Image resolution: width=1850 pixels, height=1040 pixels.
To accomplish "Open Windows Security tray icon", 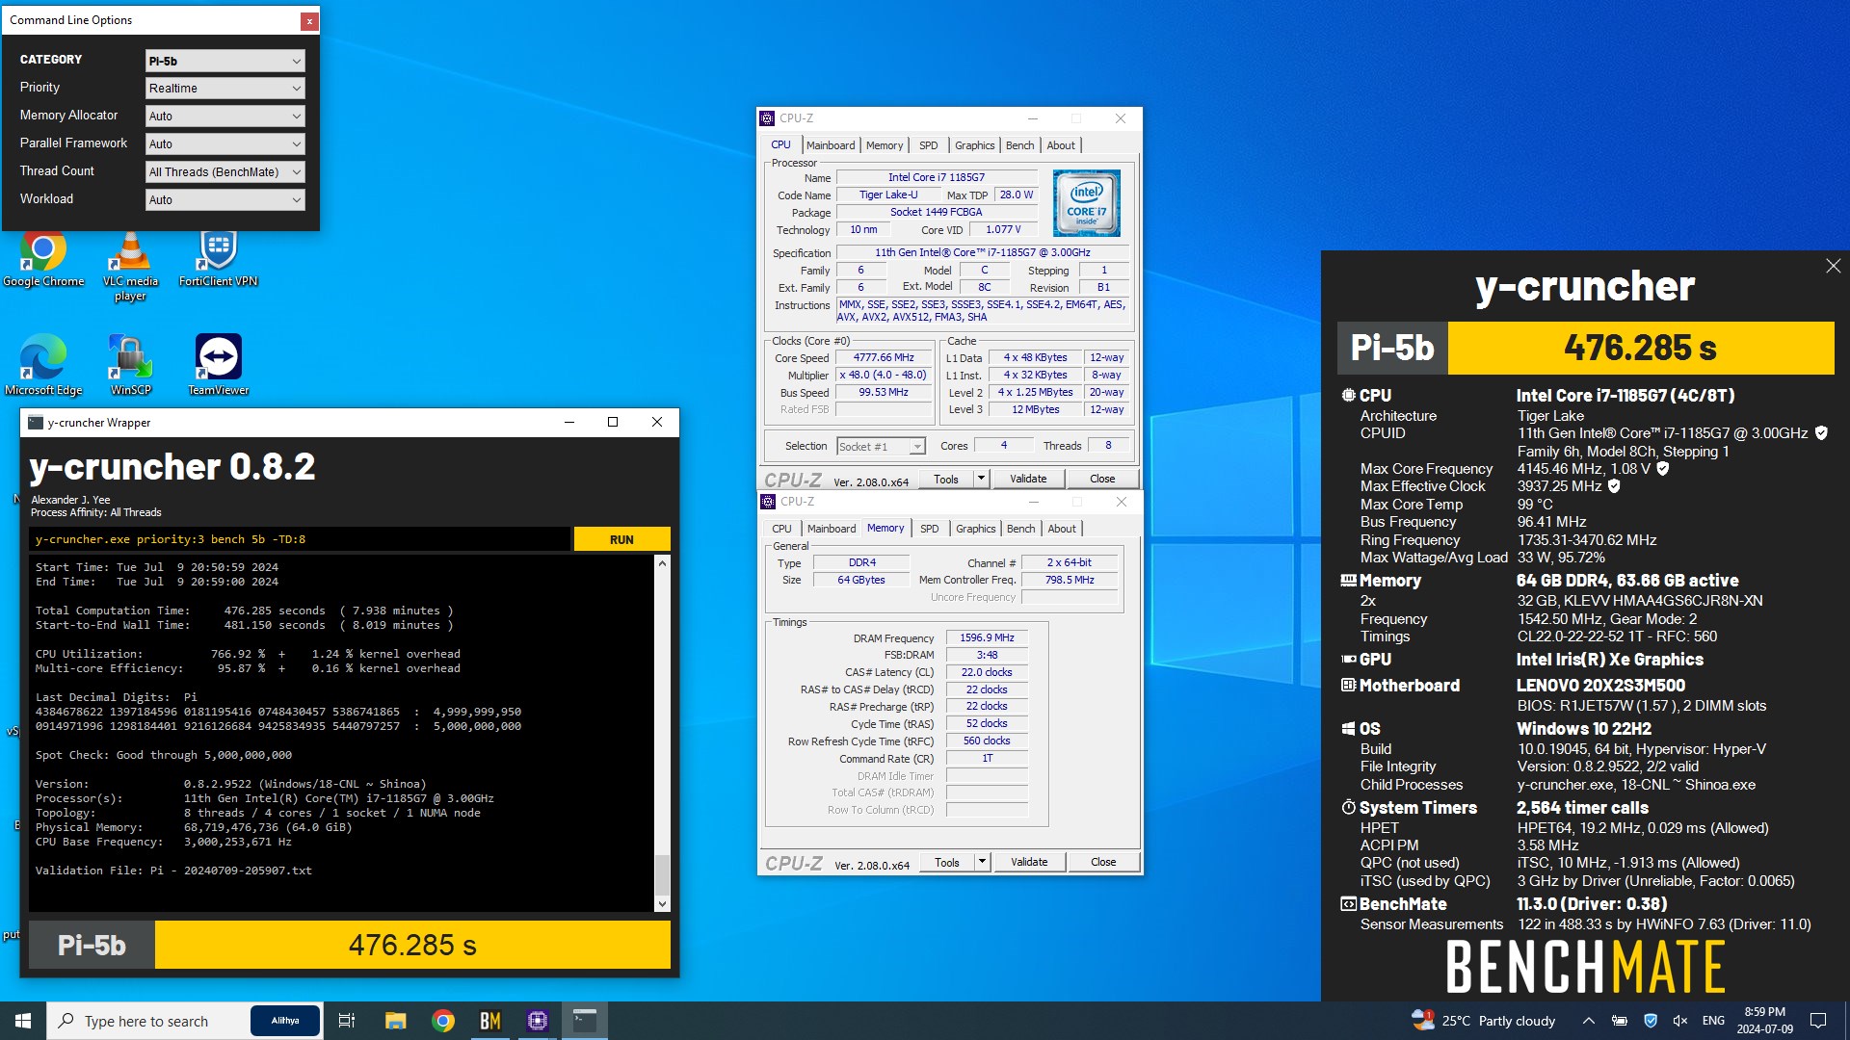I will point(1651,1021).
